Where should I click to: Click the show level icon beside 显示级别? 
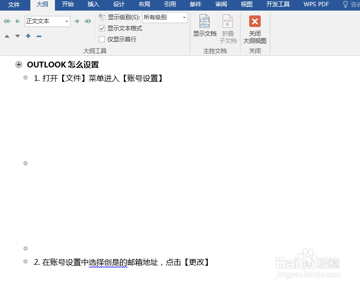click(102, 17)
